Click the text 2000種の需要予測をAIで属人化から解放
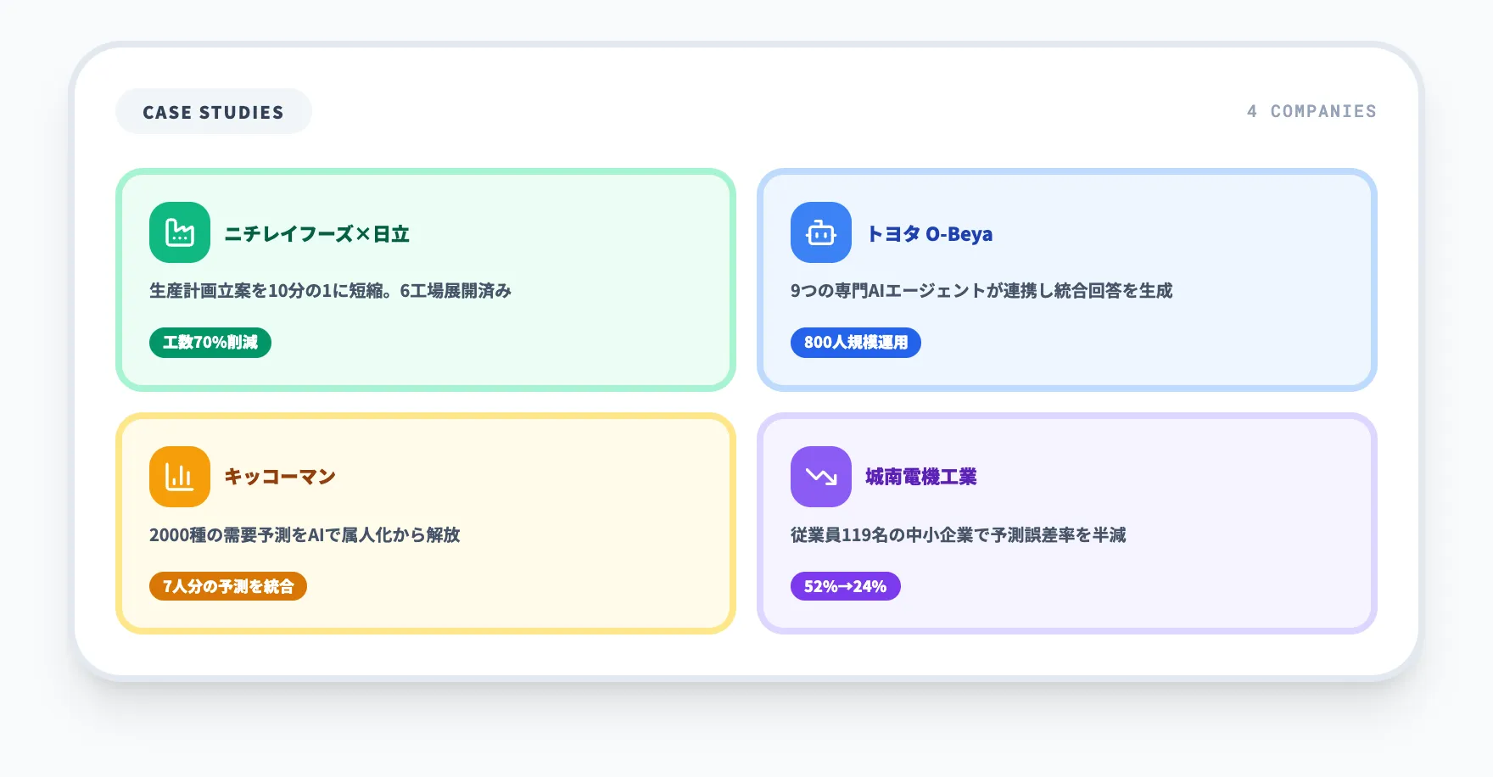Viewport: 1493px width, 777px height. (x=305, y=535)
